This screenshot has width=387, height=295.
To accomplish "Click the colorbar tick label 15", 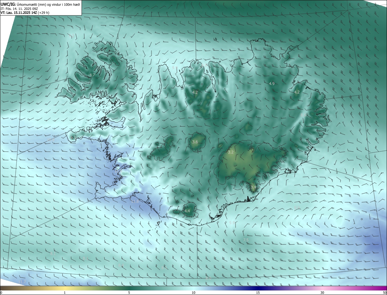I will (x=258, y=293).
